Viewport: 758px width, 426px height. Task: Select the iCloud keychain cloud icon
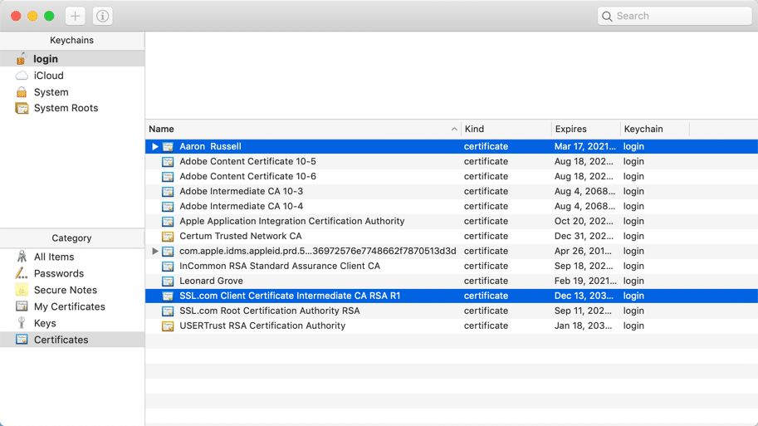[x=22, y=76]
